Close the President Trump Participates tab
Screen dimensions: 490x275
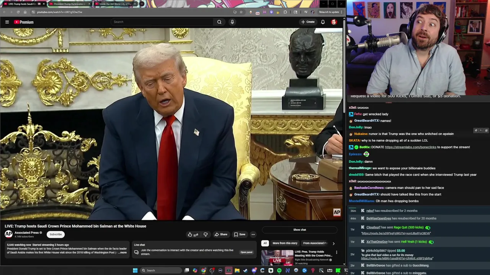(x=89, y=4)
